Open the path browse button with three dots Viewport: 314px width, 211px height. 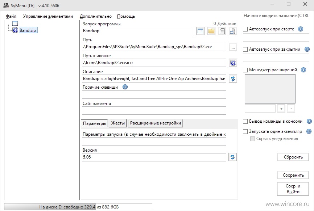coord(233,47)
